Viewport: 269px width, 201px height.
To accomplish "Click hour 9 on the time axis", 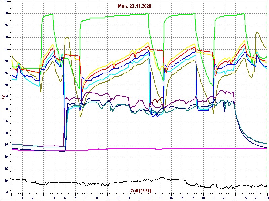I will 107,198.
